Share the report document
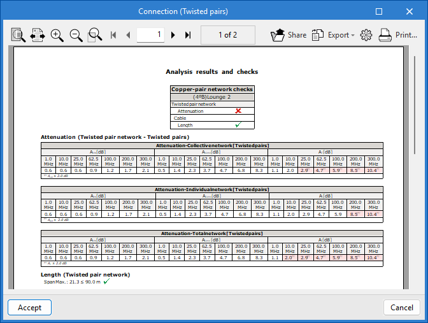This screenshot has height=323, width=428. 289,35
